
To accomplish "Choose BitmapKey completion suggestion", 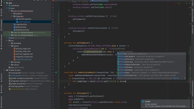I will (x=152, y=73).
